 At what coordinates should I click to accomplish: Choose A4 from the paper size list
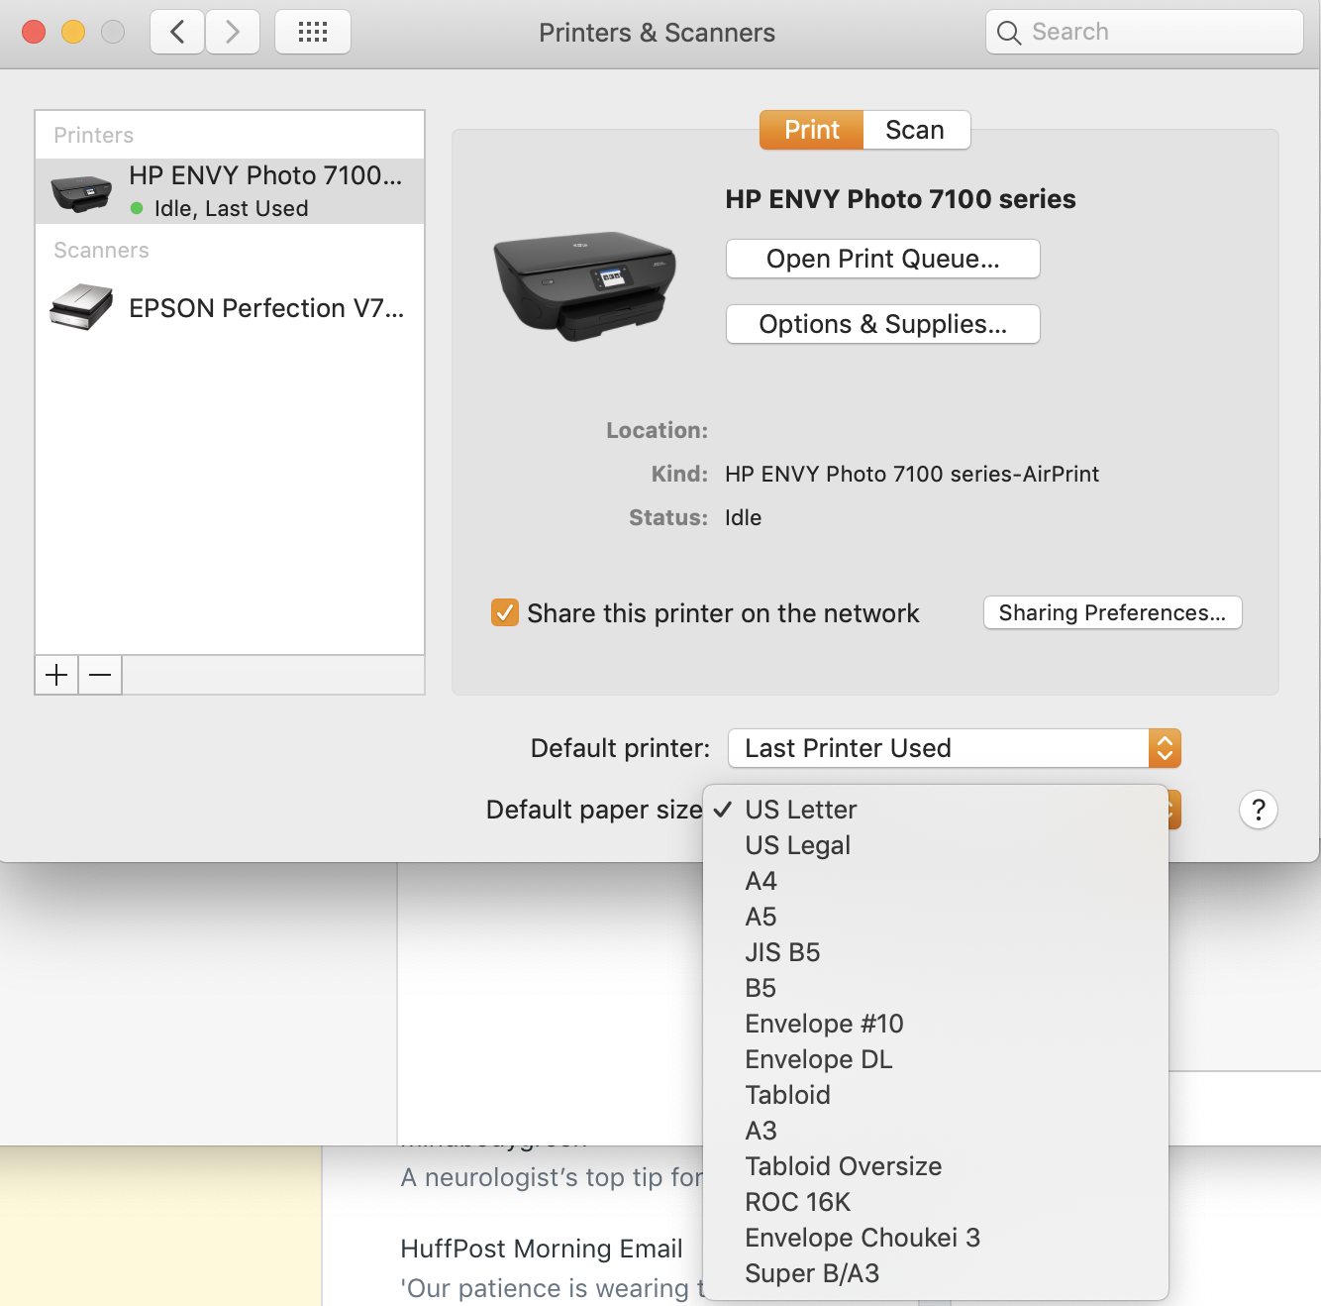pos(761,881)
